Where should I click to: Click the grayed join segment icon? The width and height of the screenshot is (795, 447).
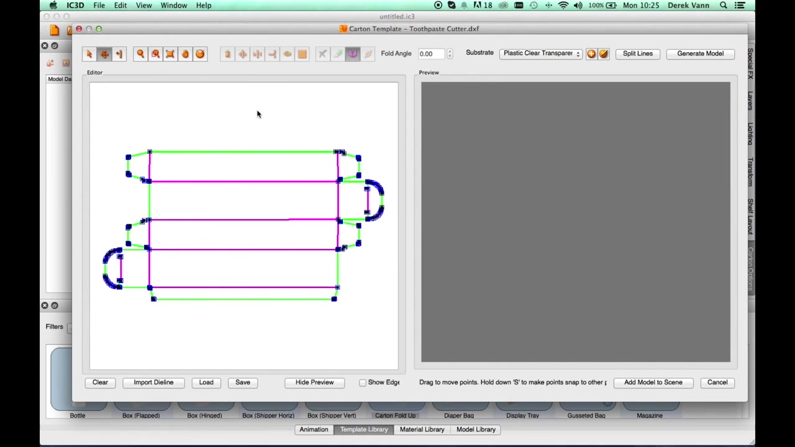click(272, 54)
